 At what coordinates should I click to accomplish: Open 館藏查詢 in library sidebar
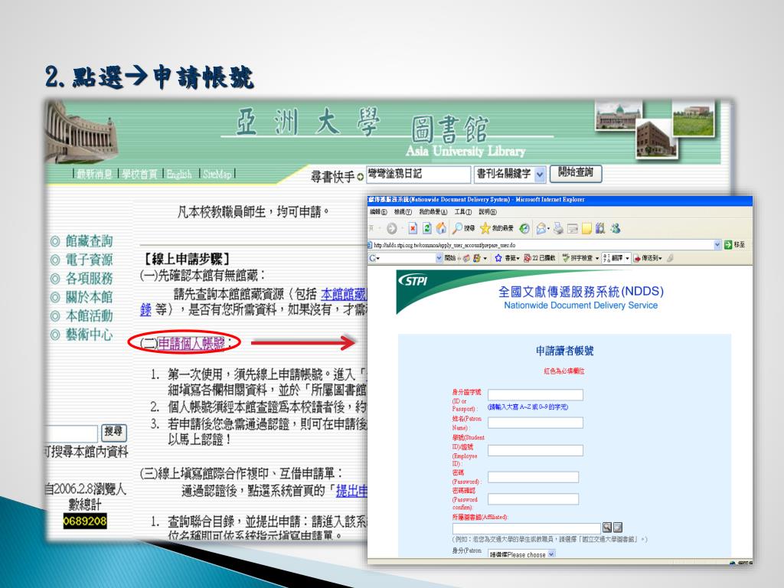coord(89,241)
